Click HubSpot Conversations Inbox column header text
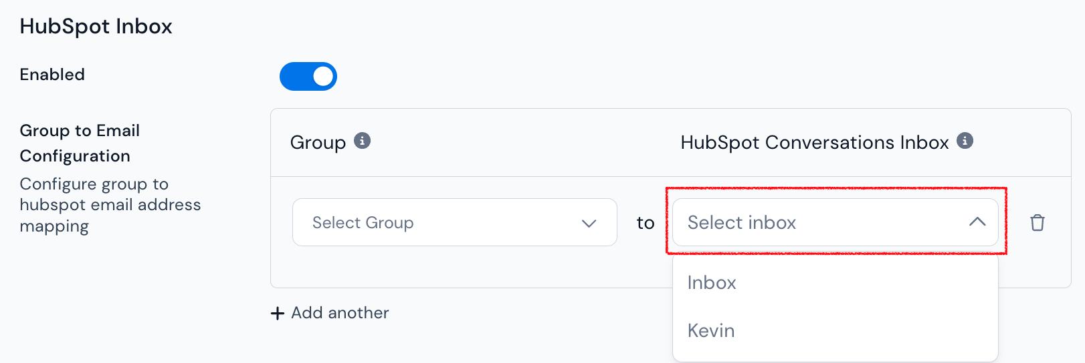Image resolution: width=1085 pixels, height=363 pixels. coord(815,142)
